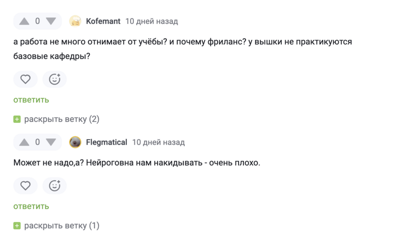418x242 pixels.
Task: Open Flegmatical username profile link
Action: pyautogui.click(x=106, y=142)
